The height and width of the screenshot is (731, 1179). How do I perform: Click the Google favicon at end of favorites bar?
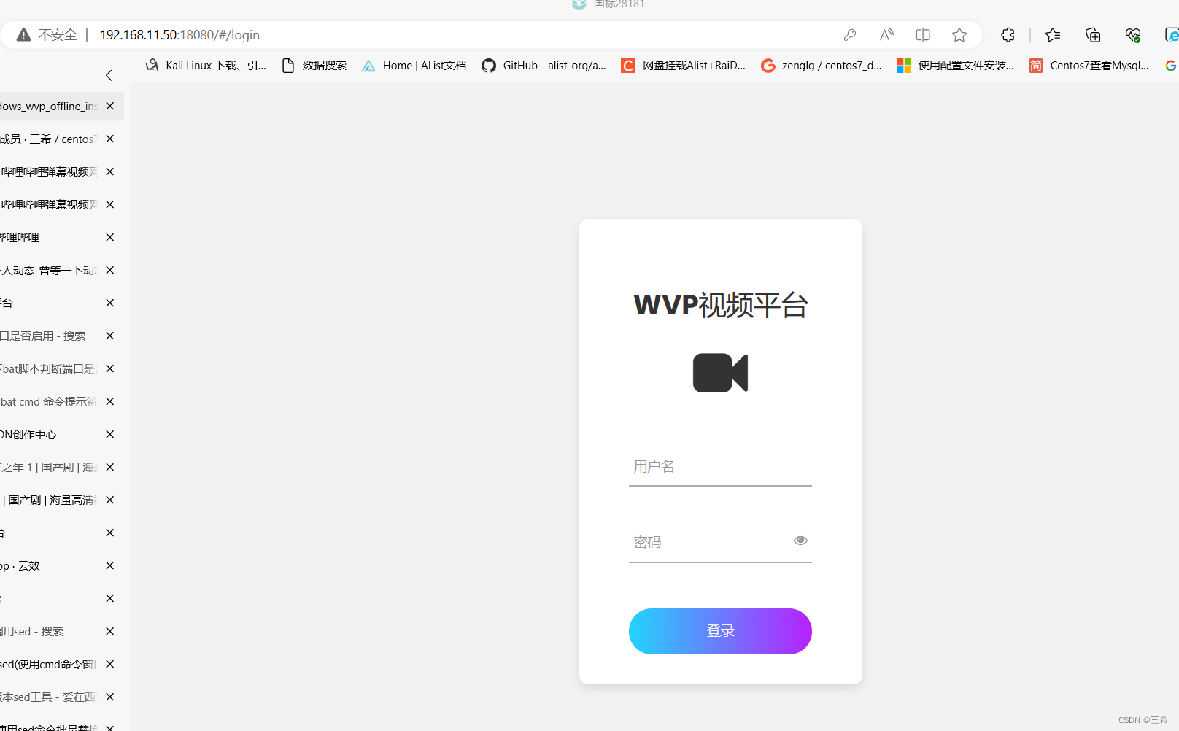tap(1170, 65)
